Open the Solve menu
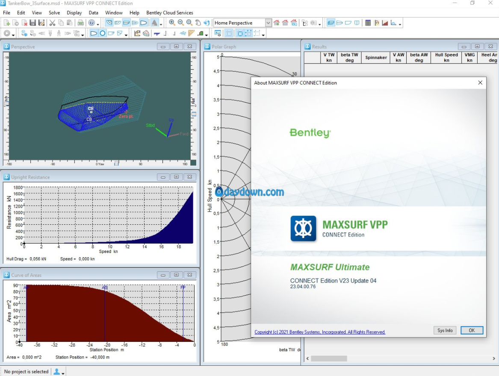The width and height of the screenshot is (499, 376). (x=54, y=13)
